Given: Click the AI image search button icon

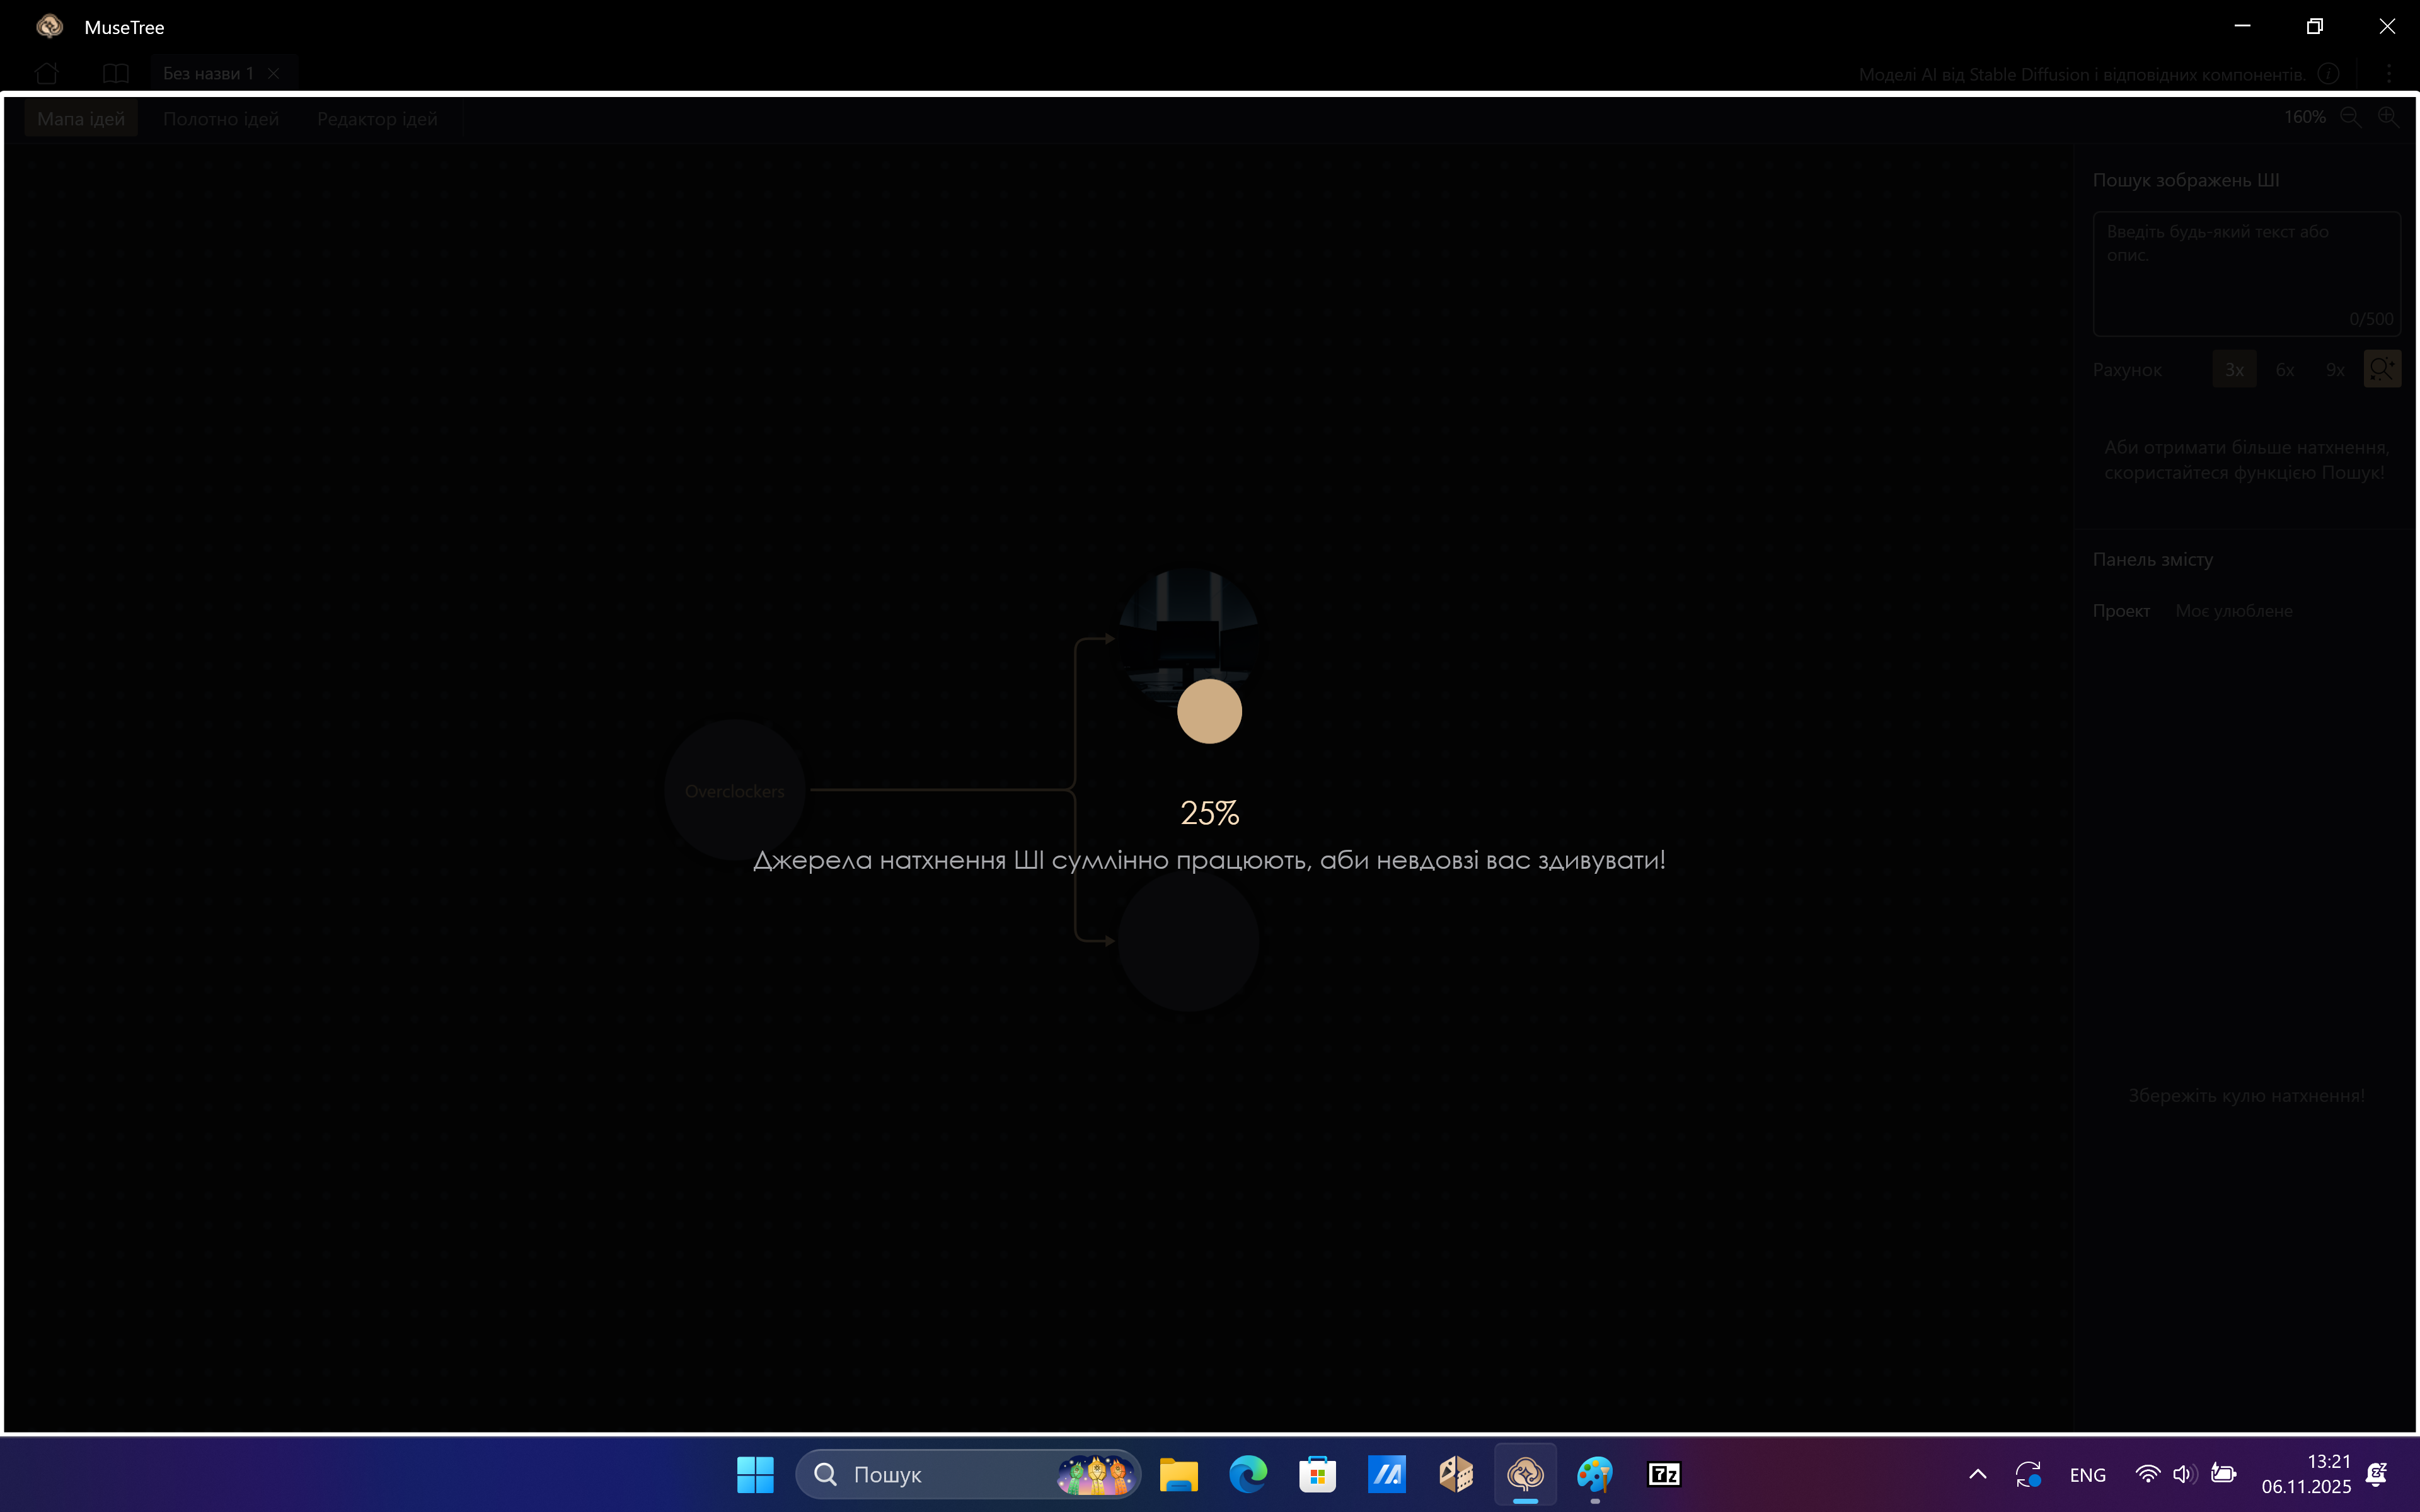Looking at the screenshot, I should pos(2381,369).
